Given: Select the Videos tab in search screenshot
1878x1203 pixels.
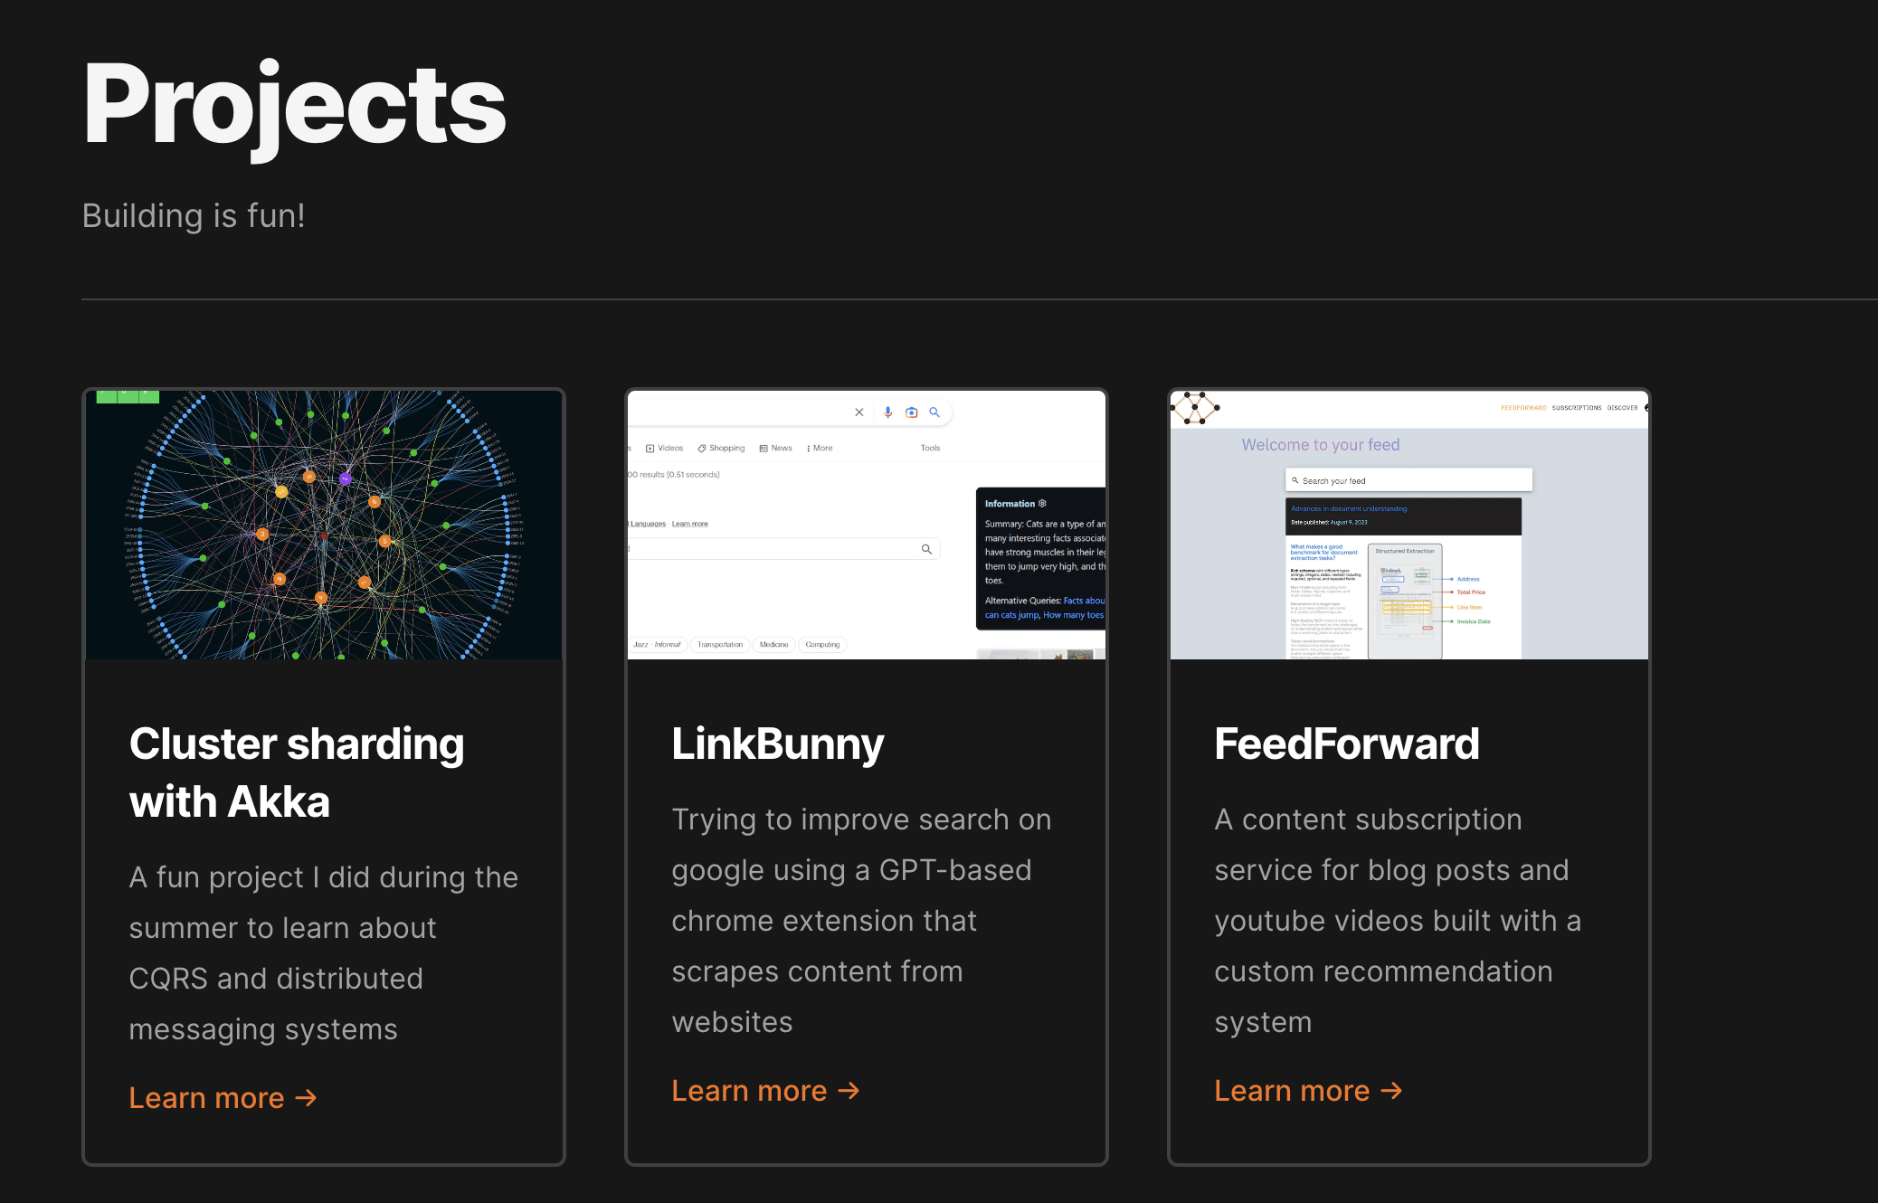Looking at the screenshot, I should 664,448.
